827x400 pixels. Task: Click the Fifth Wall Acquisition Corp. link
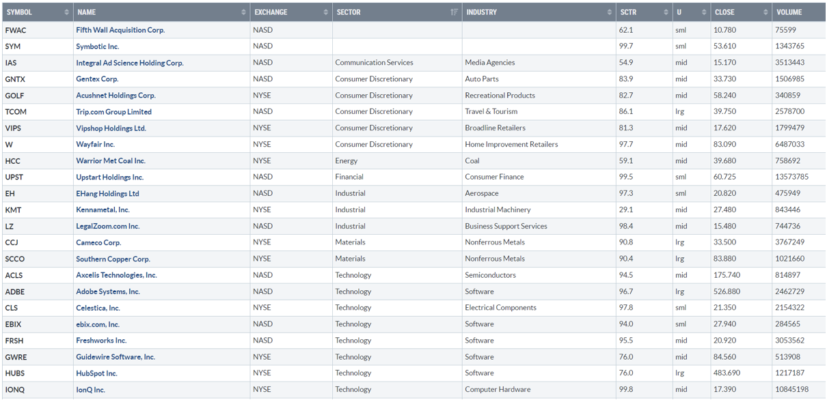click(120, 30)
